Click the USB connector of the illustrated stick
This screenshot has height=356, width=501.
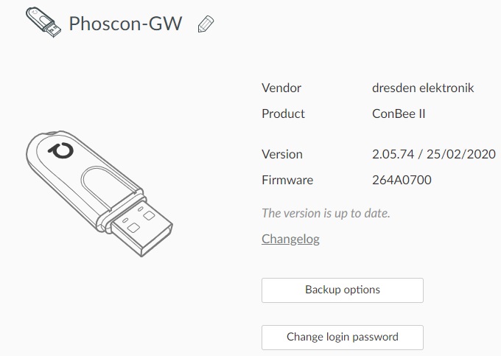141,227
